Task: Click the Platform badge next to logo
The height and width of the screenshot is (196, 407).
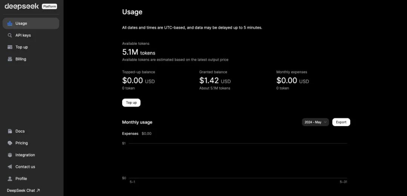Action: (49, 6)
